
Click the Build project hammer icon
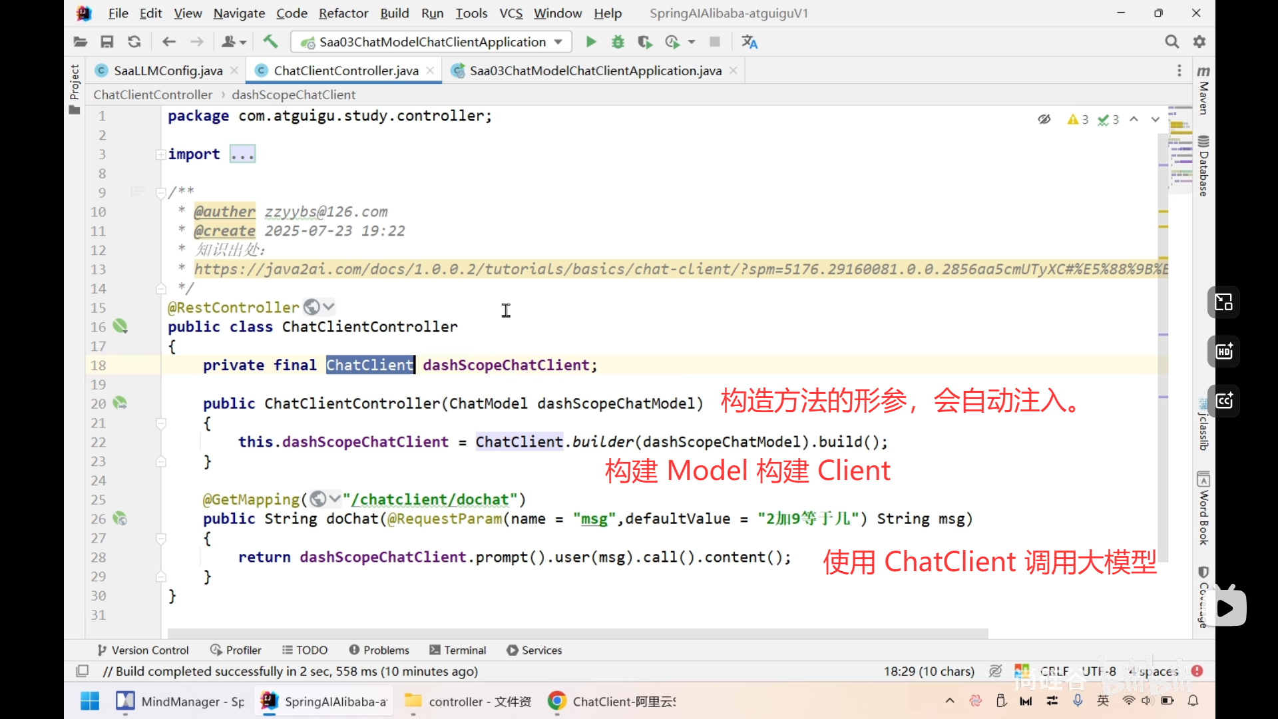[270, 42]
